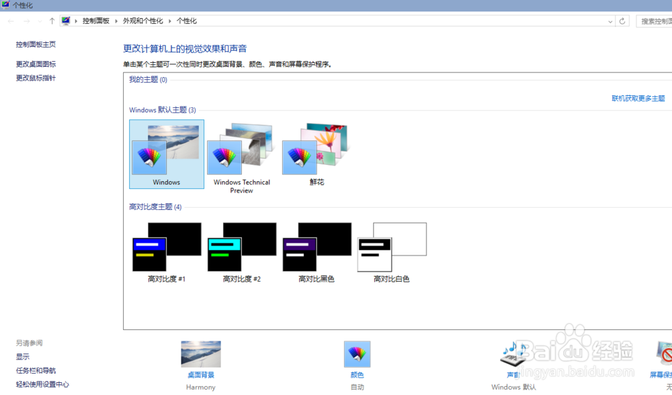This screenshot has width=672, height=395.
Task: Click the 个性化 window title icon
Action: pos(5,5)
